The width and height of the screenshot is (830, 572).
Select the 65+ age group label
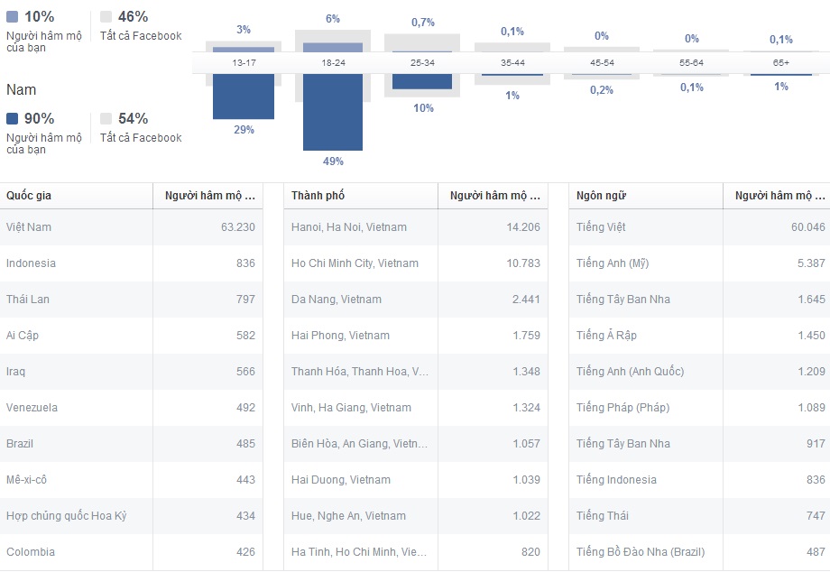(780, 63)
